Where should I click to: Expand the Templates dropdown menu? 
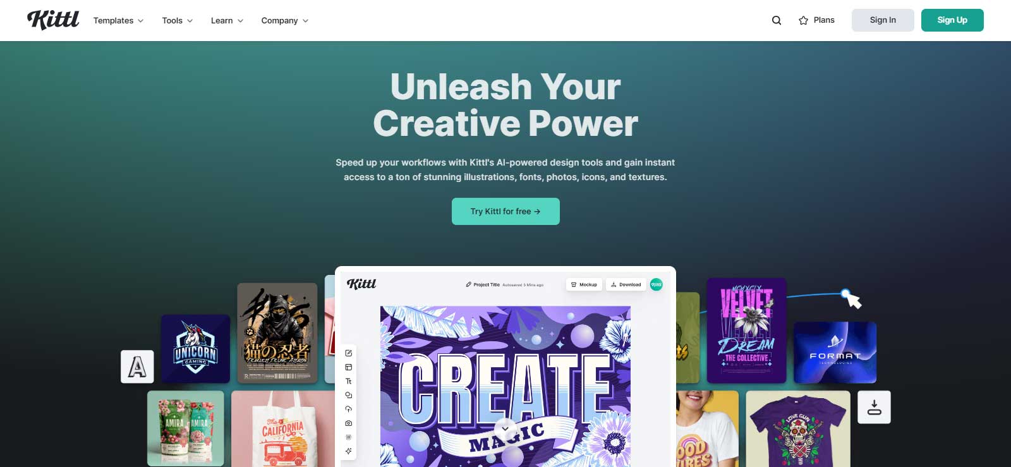click(x=119, y=20)
